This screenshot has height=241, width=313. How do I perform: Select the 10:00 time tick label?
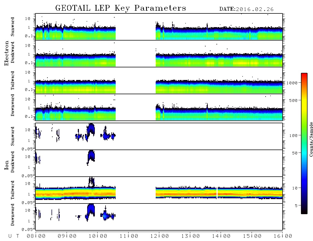(98, 236)
